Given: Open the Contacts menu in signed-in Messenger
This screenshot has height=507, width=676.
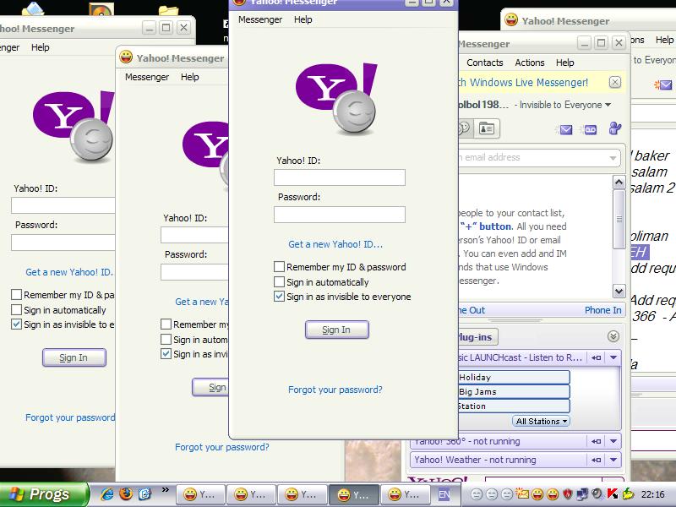Looking at the screenshot, I should click(x=484, y=63).
